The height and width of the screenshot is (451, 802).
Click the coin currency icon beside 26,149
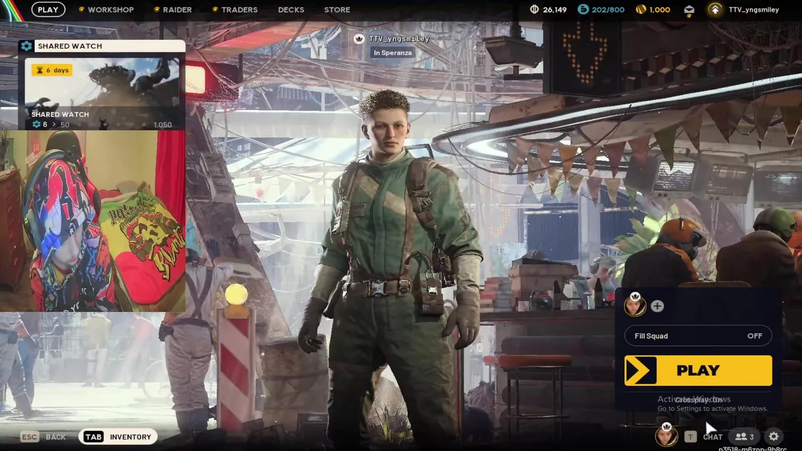pos(534,9)
